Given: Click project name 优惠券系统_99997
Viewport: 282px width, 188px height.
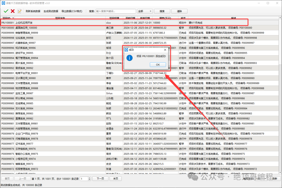Looking at the screenshot, I should pos(25,43).
